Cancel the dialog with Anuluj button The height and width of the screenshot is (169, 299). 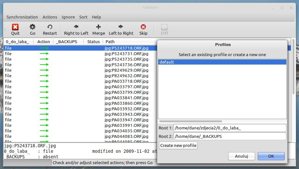click(x=241, y=156)
